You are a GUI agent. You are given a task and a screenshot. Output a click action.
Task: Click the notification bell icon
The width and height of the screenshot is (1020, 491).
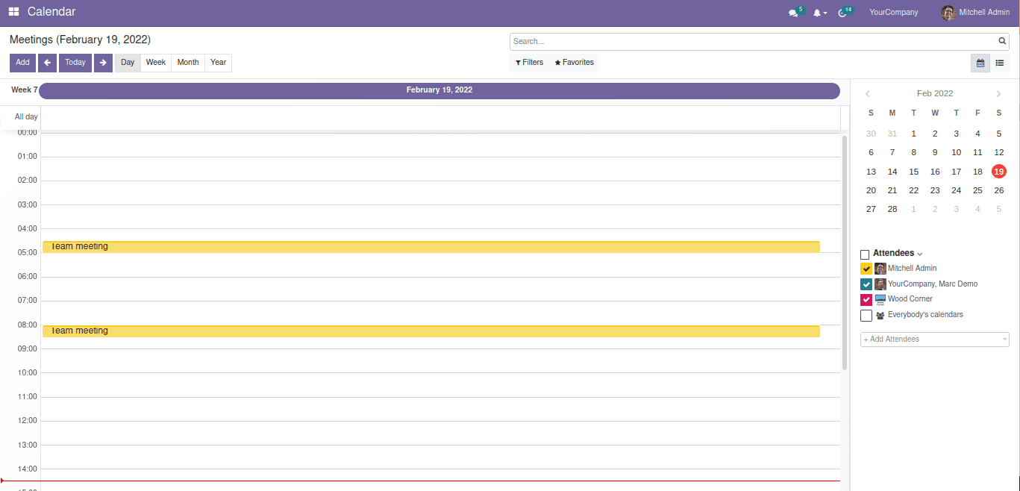[x=818, y=13]
